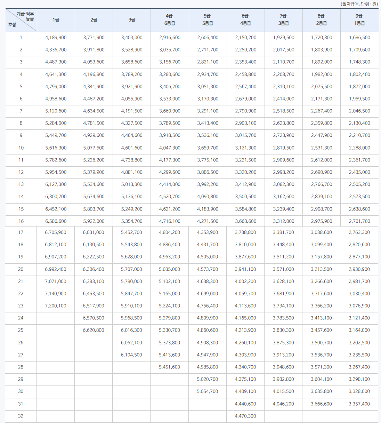The image size is (381, 429).
Task: Click the 3,911,800 cell
Action: [x=94, y=50]
